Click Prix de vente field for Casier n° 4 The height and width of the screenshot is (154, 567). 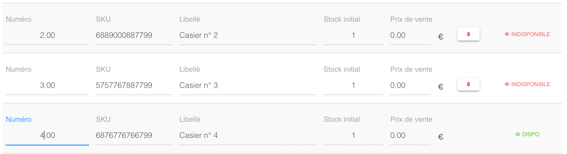point(410,135)
